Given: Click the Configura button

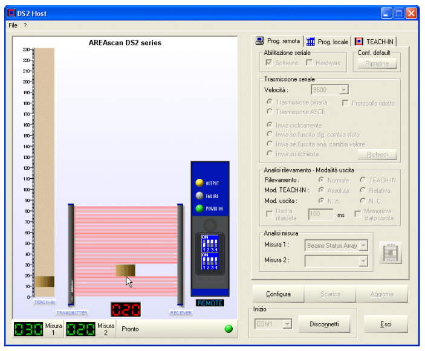Looking at the screenshot, I should click(x=278, y=294).
